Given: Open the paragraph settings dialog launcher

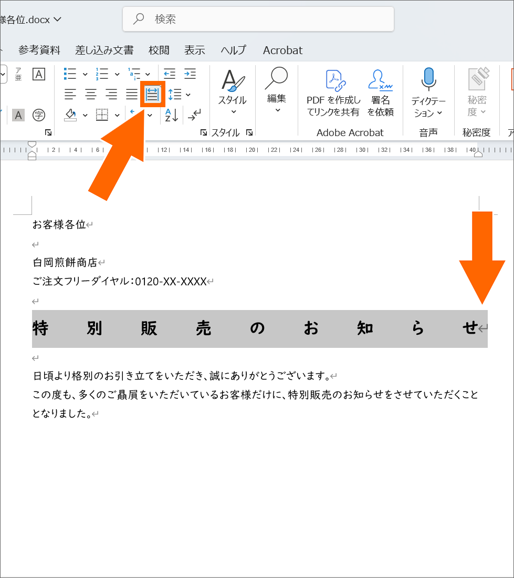Looking at the screenshot, I should [x=203, y=132].
